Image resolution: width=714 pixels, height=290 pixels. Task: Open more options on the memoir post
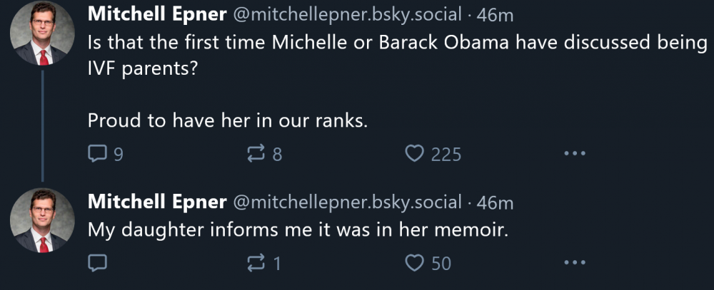click(574, 263)
